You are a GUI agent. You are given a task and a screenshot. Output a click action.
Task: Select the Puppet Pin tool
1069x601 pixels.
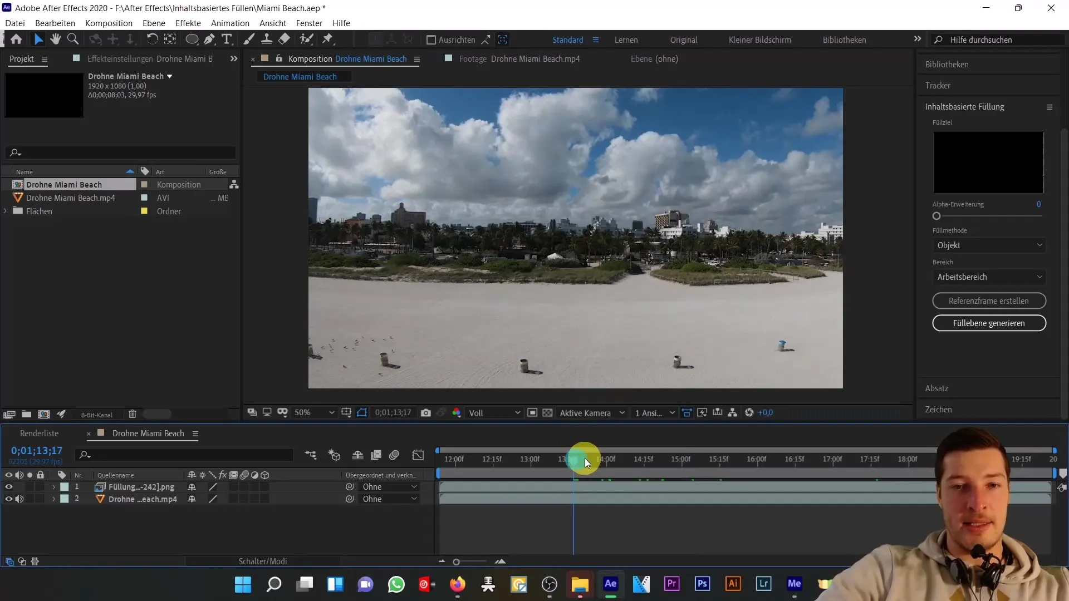coord(328,40)
